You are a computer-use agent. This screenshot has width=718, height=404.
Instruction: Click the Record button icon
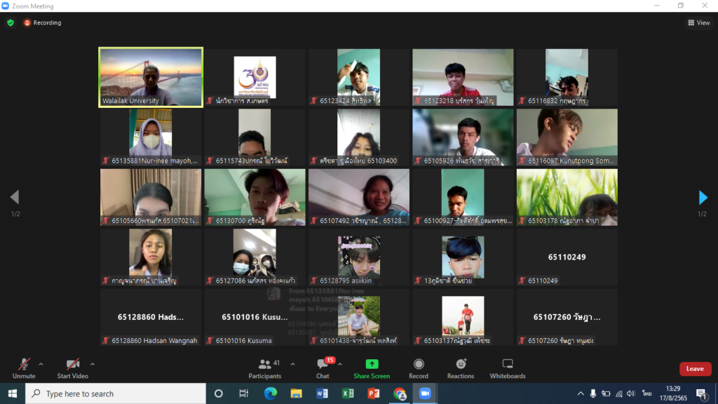(419, 364)
